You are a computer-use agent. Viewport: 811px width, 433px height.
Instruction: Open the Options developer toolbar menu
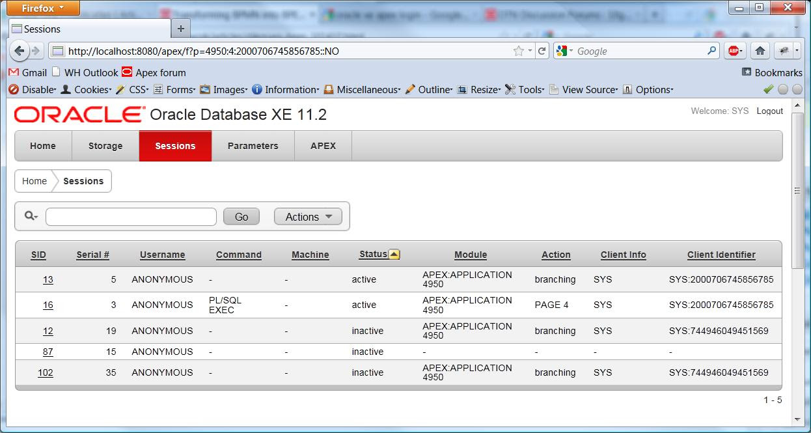[648, 89]
